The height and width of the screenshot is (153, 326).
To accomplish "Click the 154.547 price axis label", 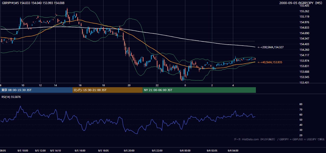I will pyautogui.click(x=304, y=39).
